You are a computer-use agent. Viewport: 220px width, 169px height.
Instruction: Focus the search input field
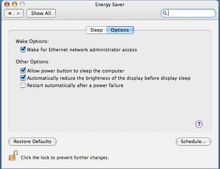(x=190, y=13)
